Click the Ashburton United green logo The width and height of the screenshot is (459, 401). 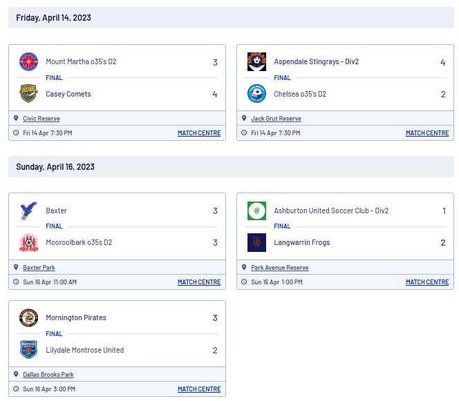(x=256, y=211)
